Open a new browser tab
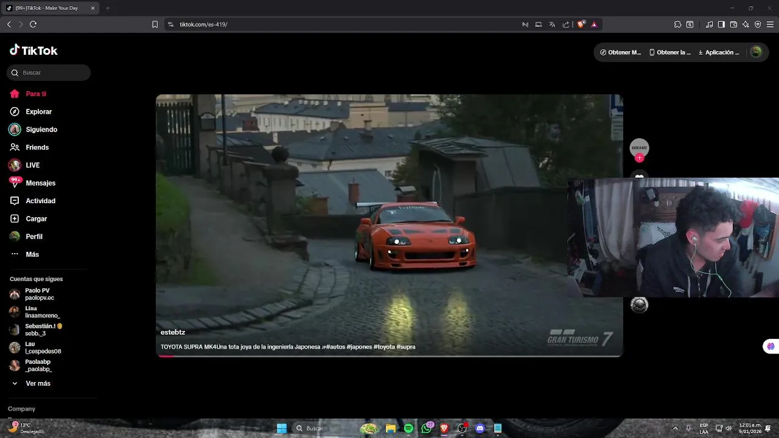The height and width of the screenshot is (438, 779). pos(108,9)
